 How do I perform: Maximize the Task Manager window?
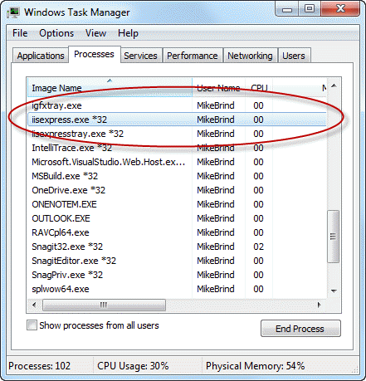coord(310,9)
